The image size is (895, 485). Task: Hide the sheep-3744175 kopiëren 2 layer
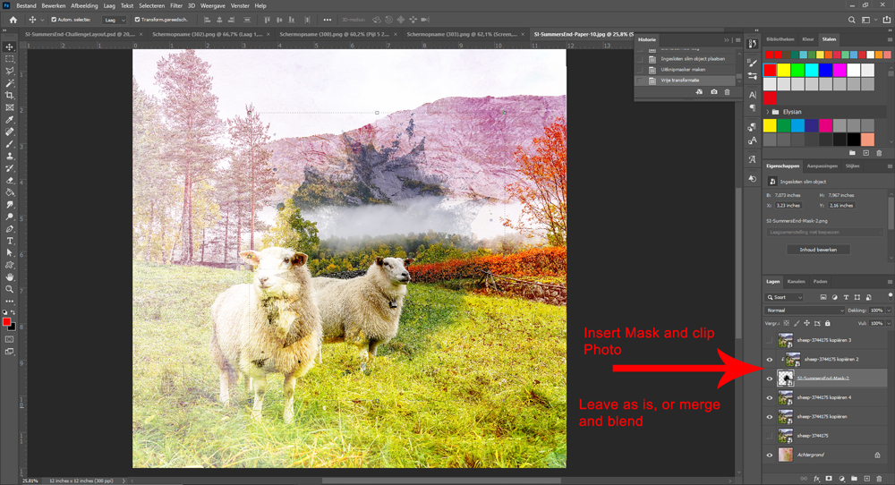click(769, 360)
